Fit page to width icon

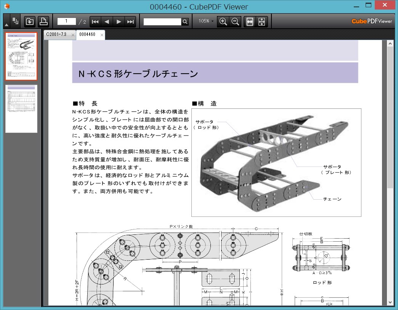250,22
